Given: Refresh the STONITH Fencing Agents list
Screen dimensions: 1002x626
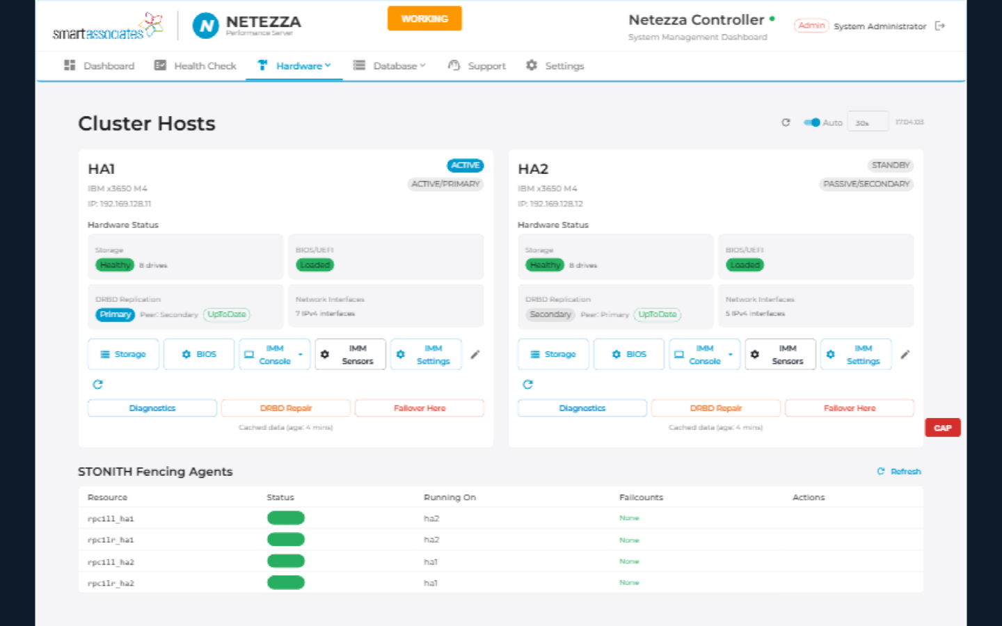Looking at the screenshot, I should coord(898,472).
